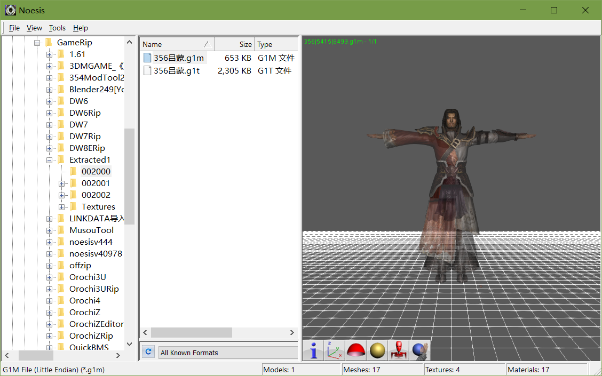Select the Orochi3URip folder
602x376 pixels.
pos(94,289)
